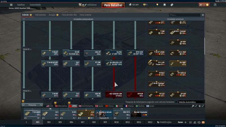Switch to the Aviação tab
The width and height of the screenshot is (226, 127).
click(54, 15)
